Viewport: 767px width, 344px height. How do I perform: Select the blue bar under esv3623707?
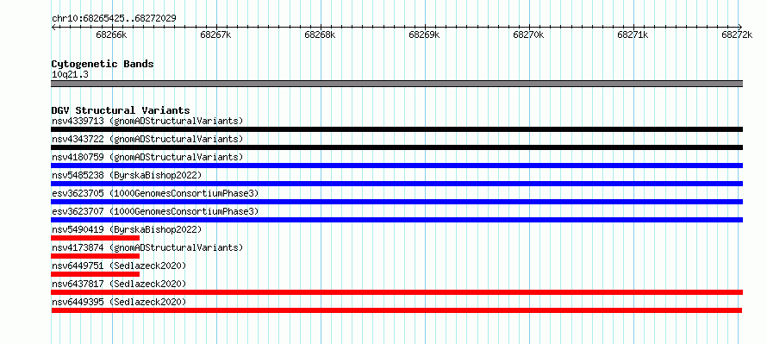396,220
